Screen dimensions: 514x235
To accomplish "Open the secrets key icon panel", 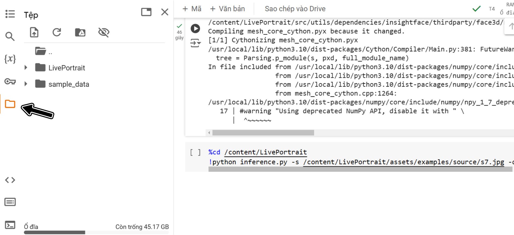I will click(10, 81).
